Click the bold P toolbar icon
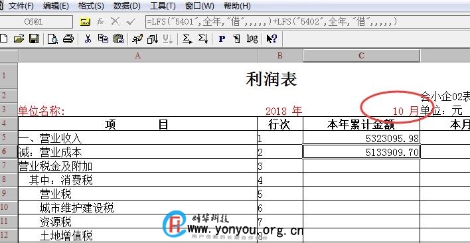Viewport: 470px width, 243px height. point(222,39)
